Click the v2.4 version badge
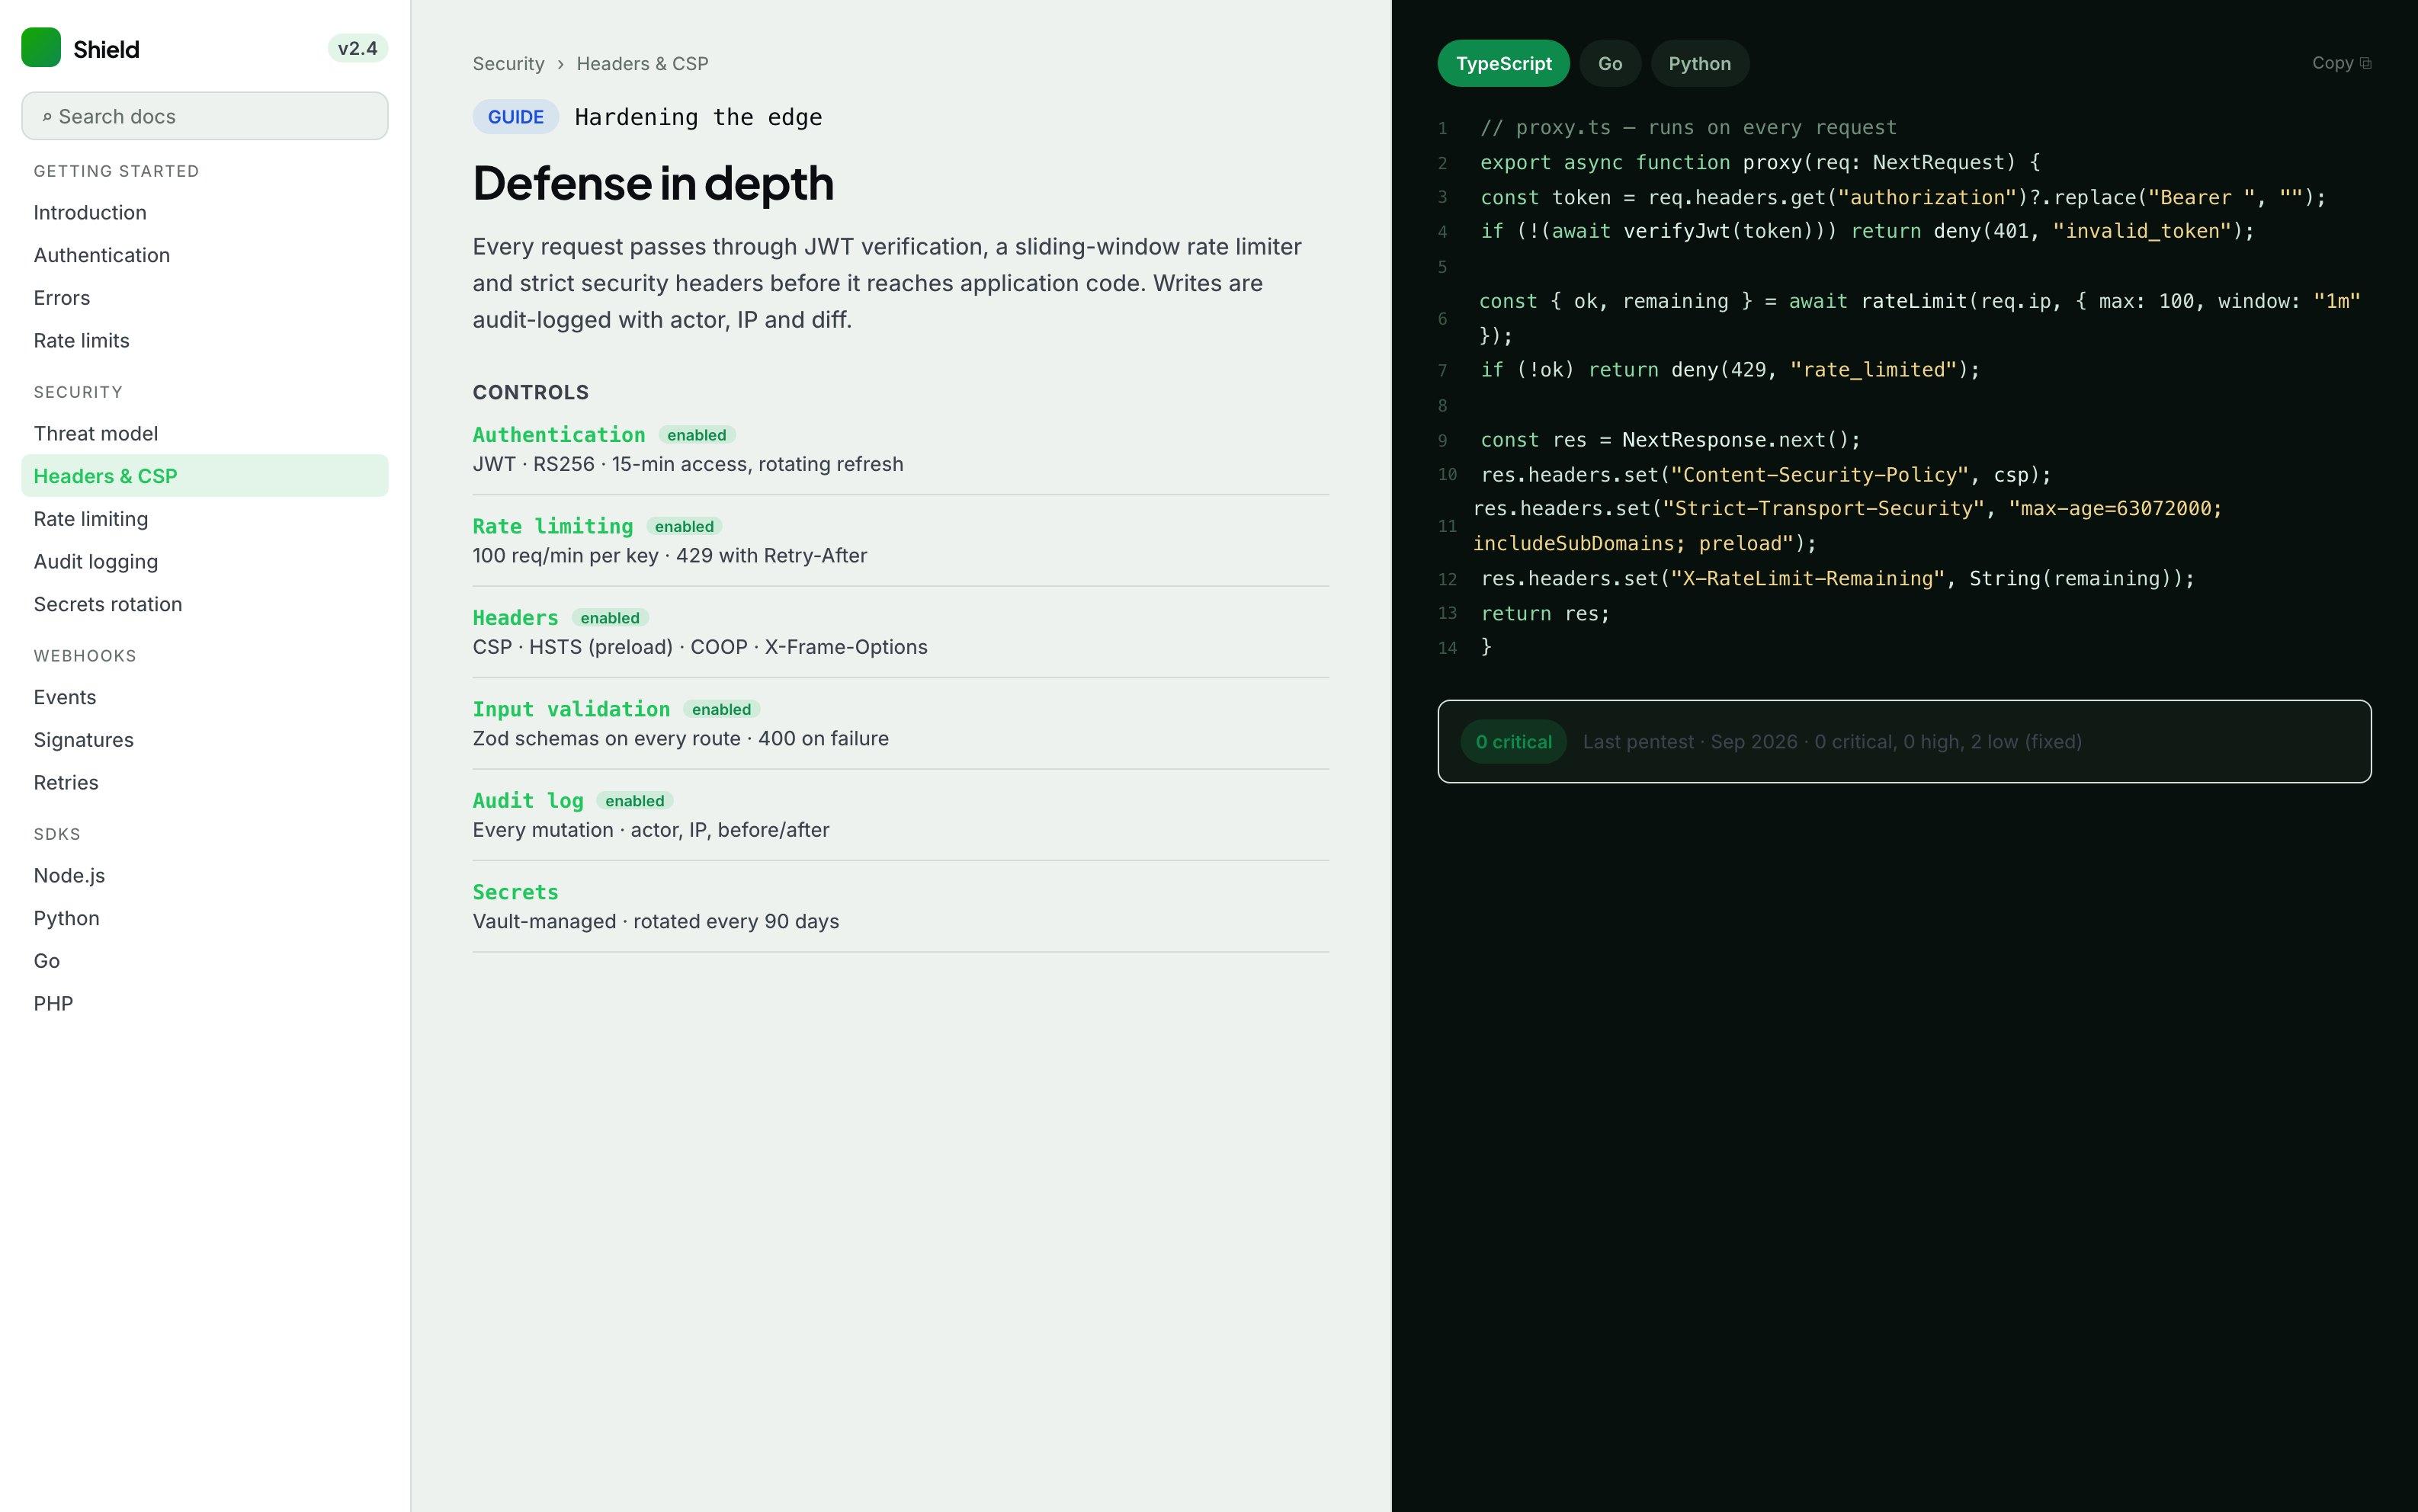2418x1512 pixels. [357, 48]
